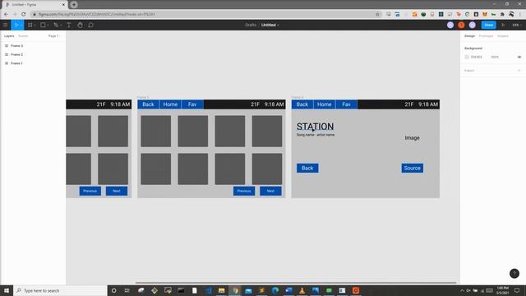Click the background hex color value

point(477,57)
